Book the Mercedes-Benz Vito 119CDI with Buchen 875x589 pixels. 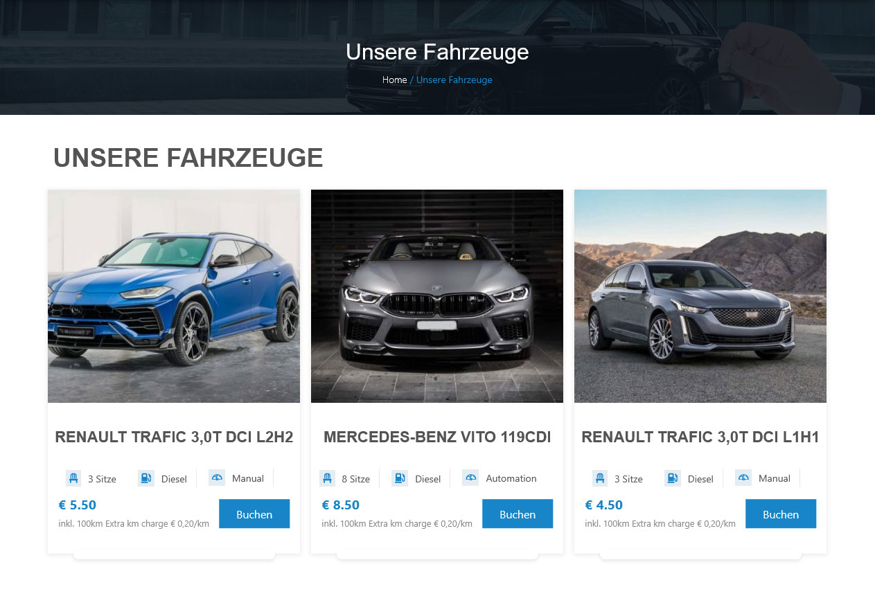point(518,514)
